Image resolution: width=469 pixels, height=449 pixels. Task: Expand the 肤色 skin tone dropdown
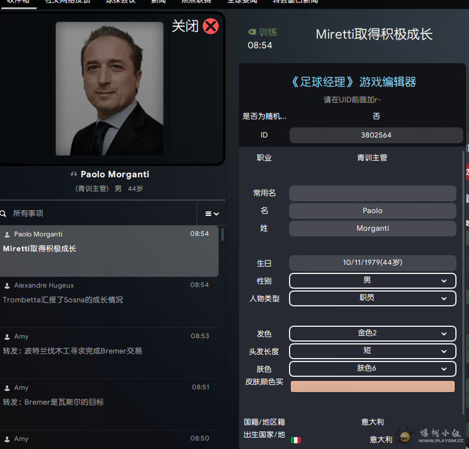(372, 369)
